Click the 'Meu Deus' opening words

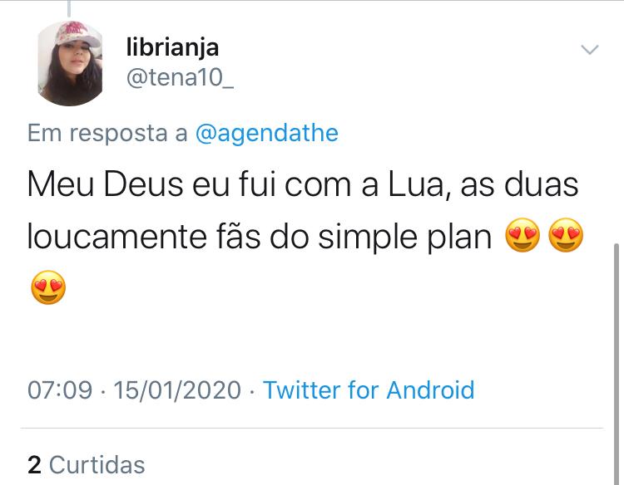click(106, 184)
